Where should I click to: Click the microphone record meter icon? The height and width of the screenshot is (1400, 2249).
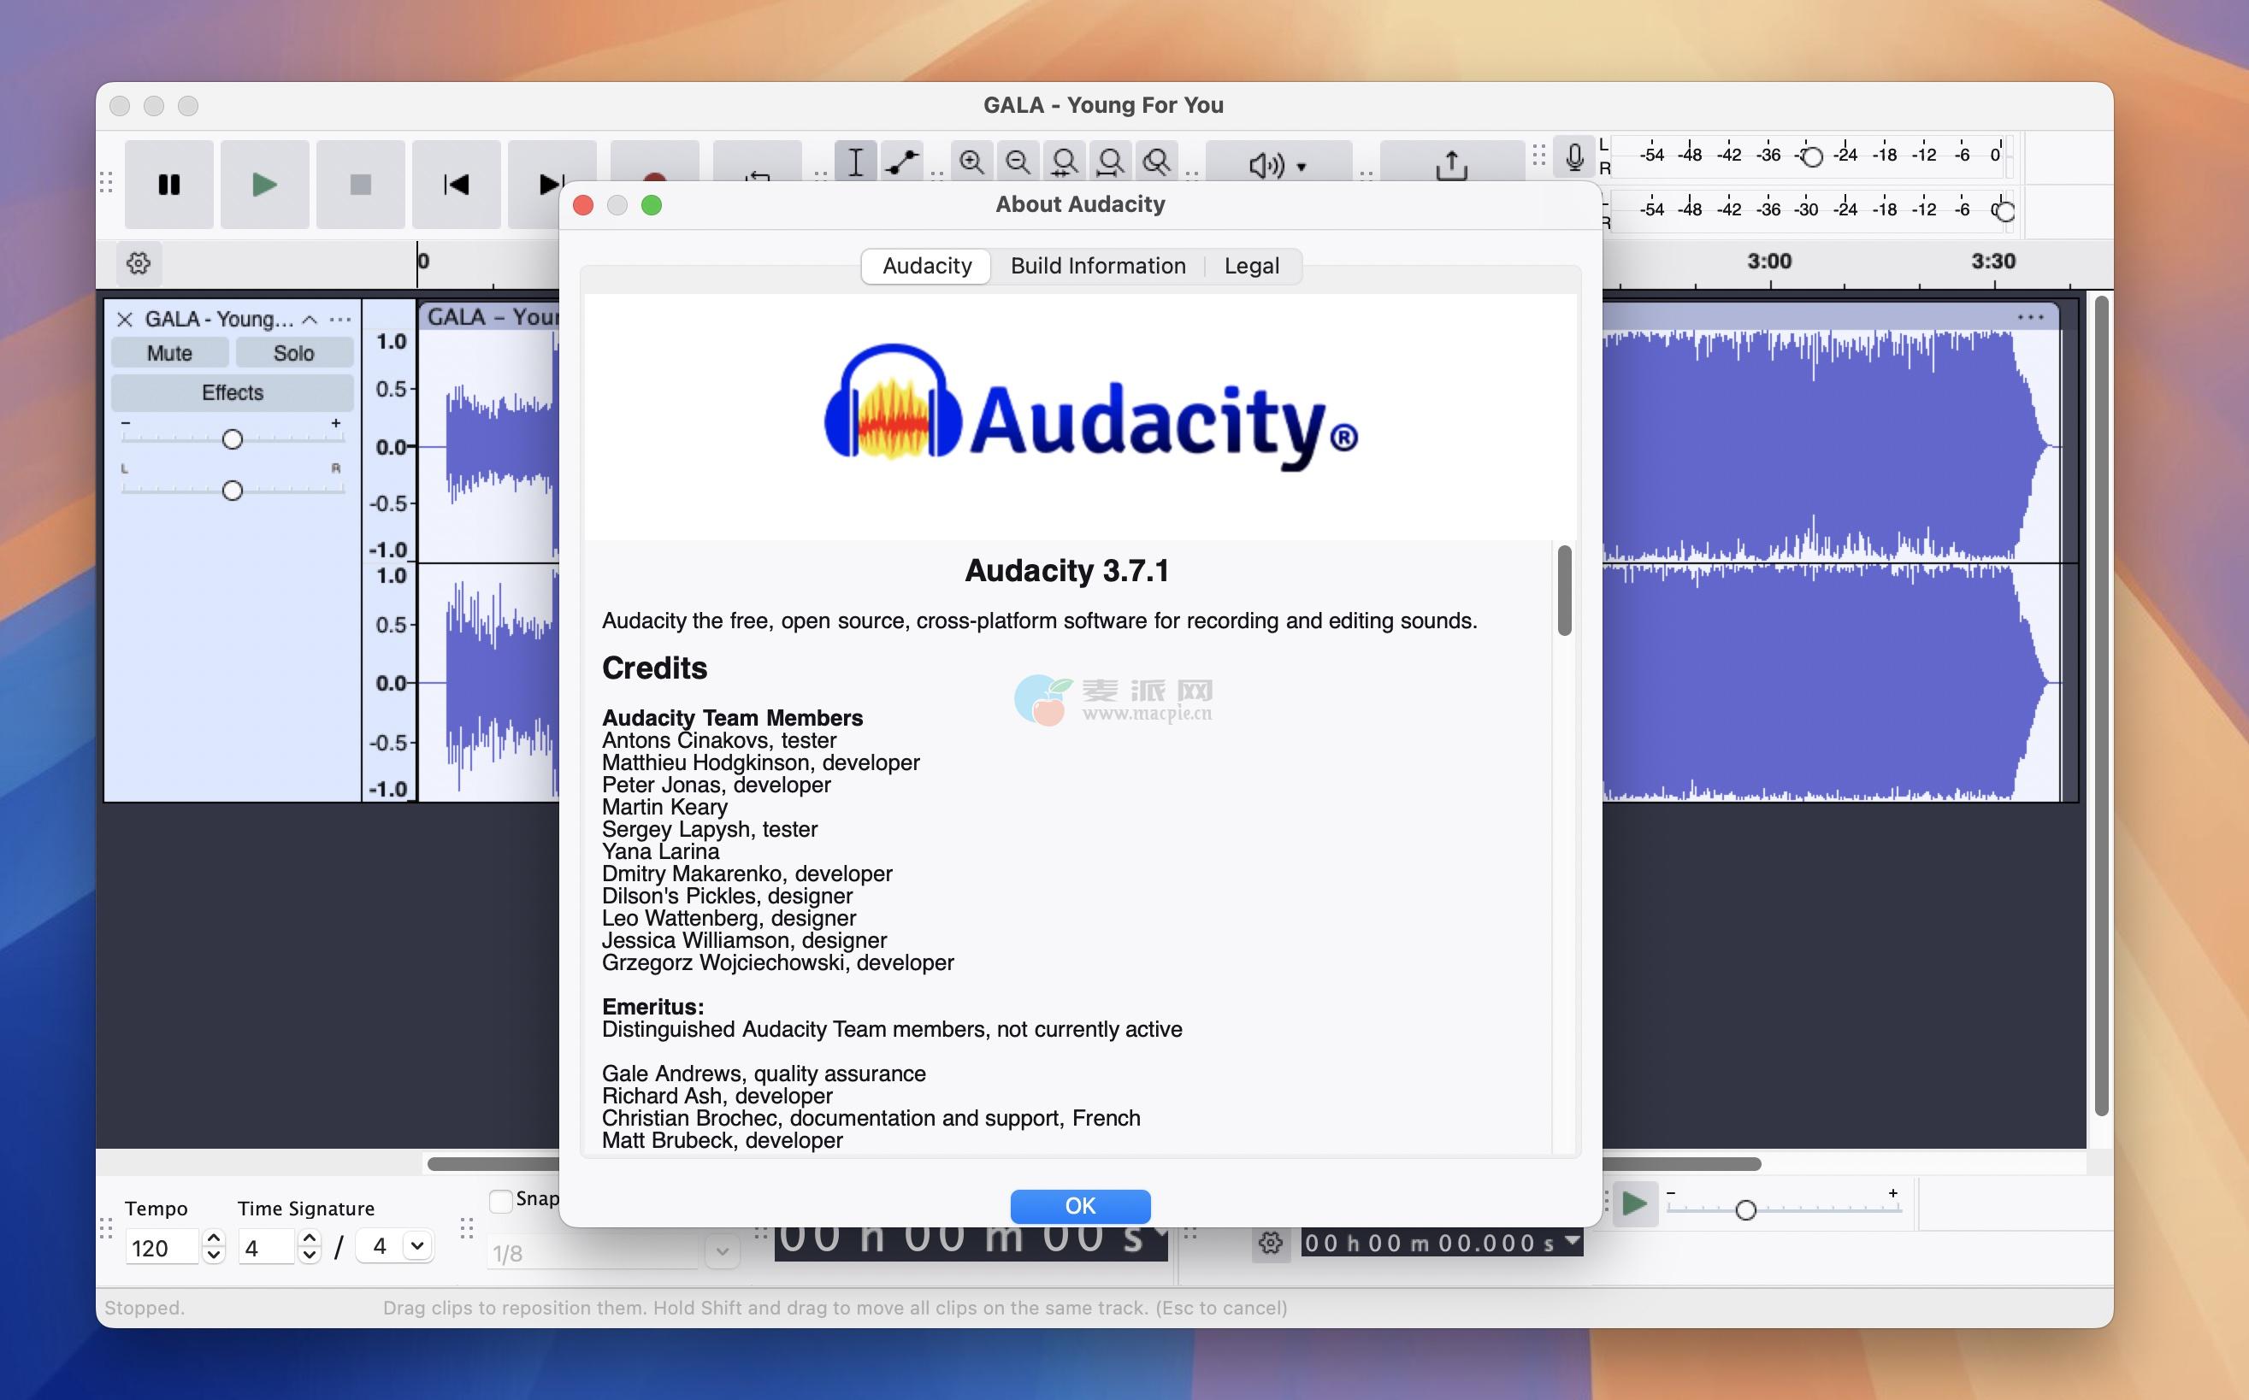coord(1574,156)
